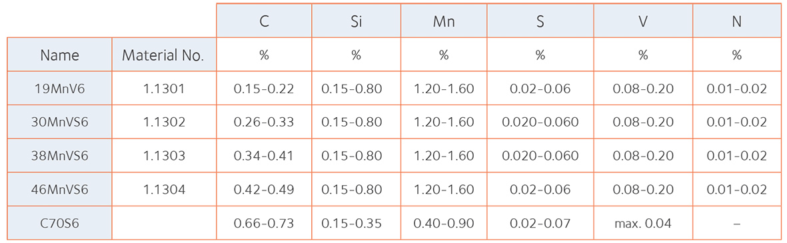Click silicon value 0.15-0.35 cell
This screenshot has width=787, height=243.
coord(356,223)
